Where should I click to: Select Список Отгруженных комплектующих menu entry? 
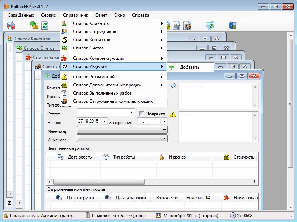tap(113, 101)
